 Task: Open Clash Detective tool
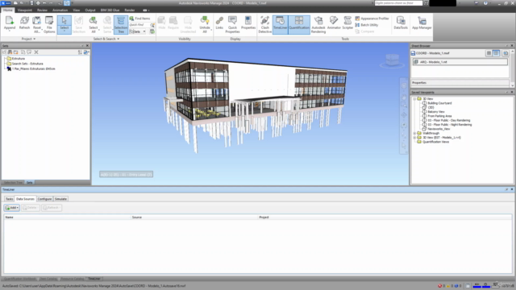(265, 24)
